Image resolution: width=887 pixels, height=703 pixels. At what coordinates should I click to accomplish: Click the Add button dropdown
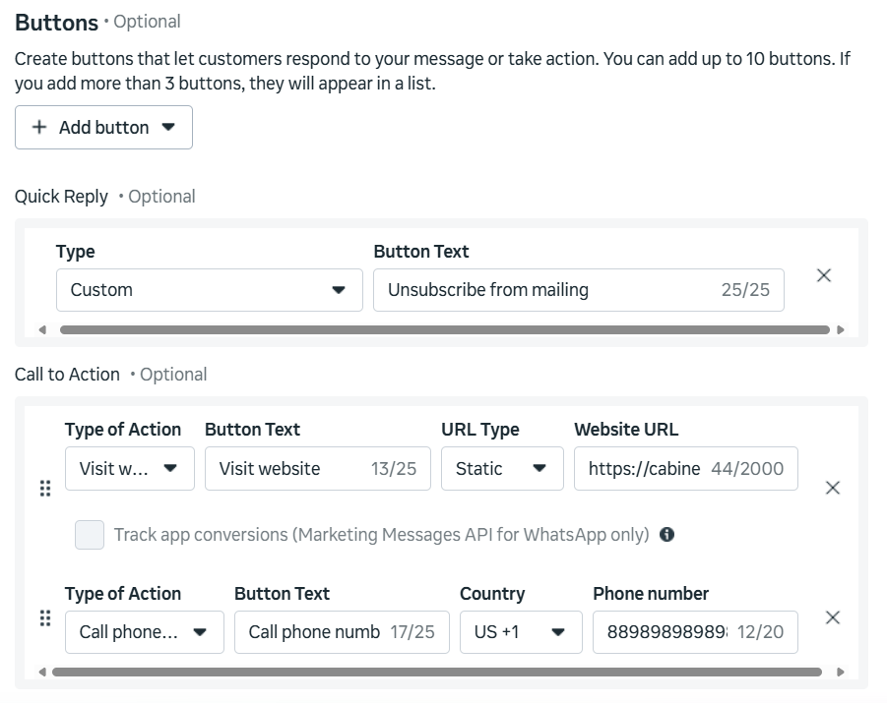click(x=103, y=128)
